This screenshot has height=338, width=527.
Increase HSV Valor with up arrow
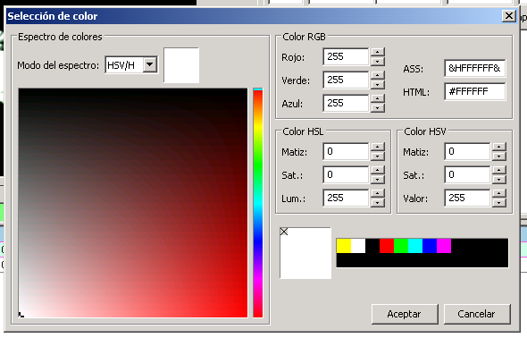[498, 193]
